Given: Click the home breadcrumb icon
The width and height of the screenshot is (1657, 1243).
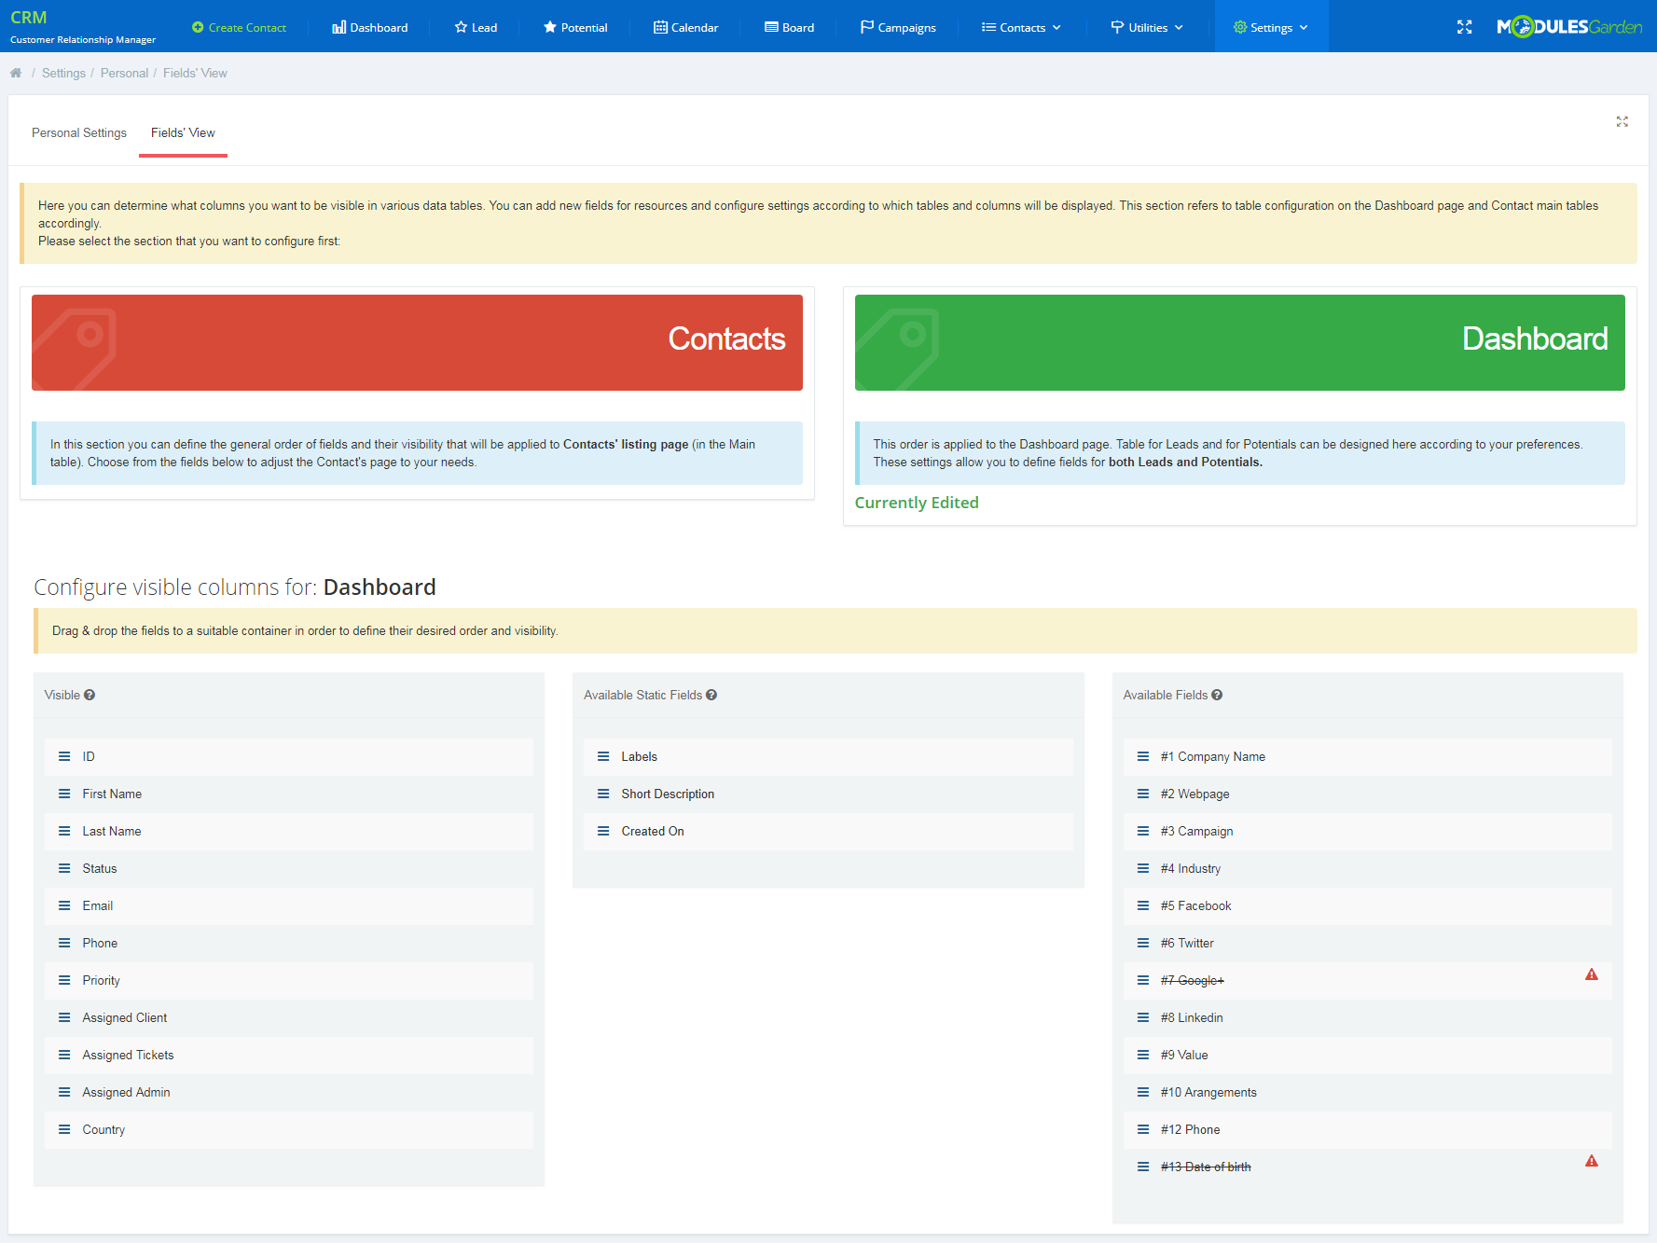Looking at the screenshot, I should 16,72.
